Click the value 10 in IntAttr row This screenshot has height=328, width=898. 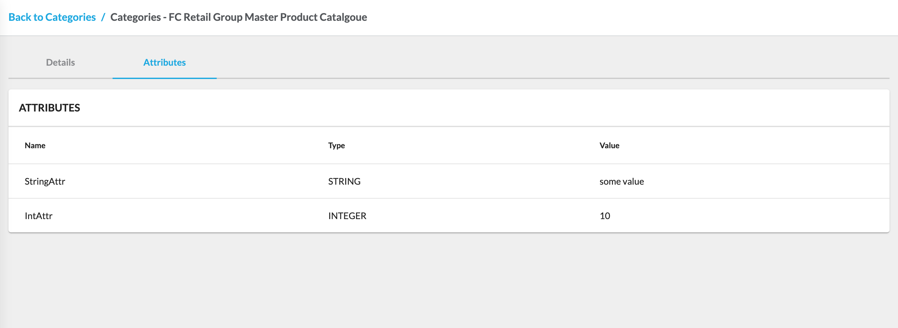click(605, 216)
